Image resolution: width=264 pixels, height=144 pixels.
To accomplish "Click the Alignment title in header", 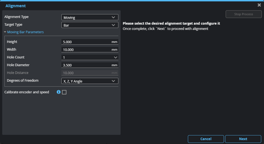I will [16, 6].
